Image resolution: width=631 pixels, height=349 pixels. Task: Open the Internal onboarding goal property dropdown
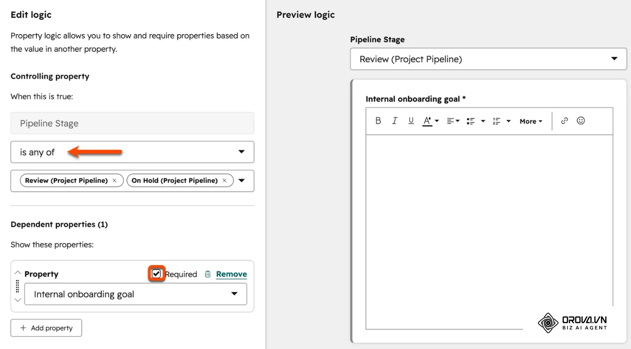[136, 294]
